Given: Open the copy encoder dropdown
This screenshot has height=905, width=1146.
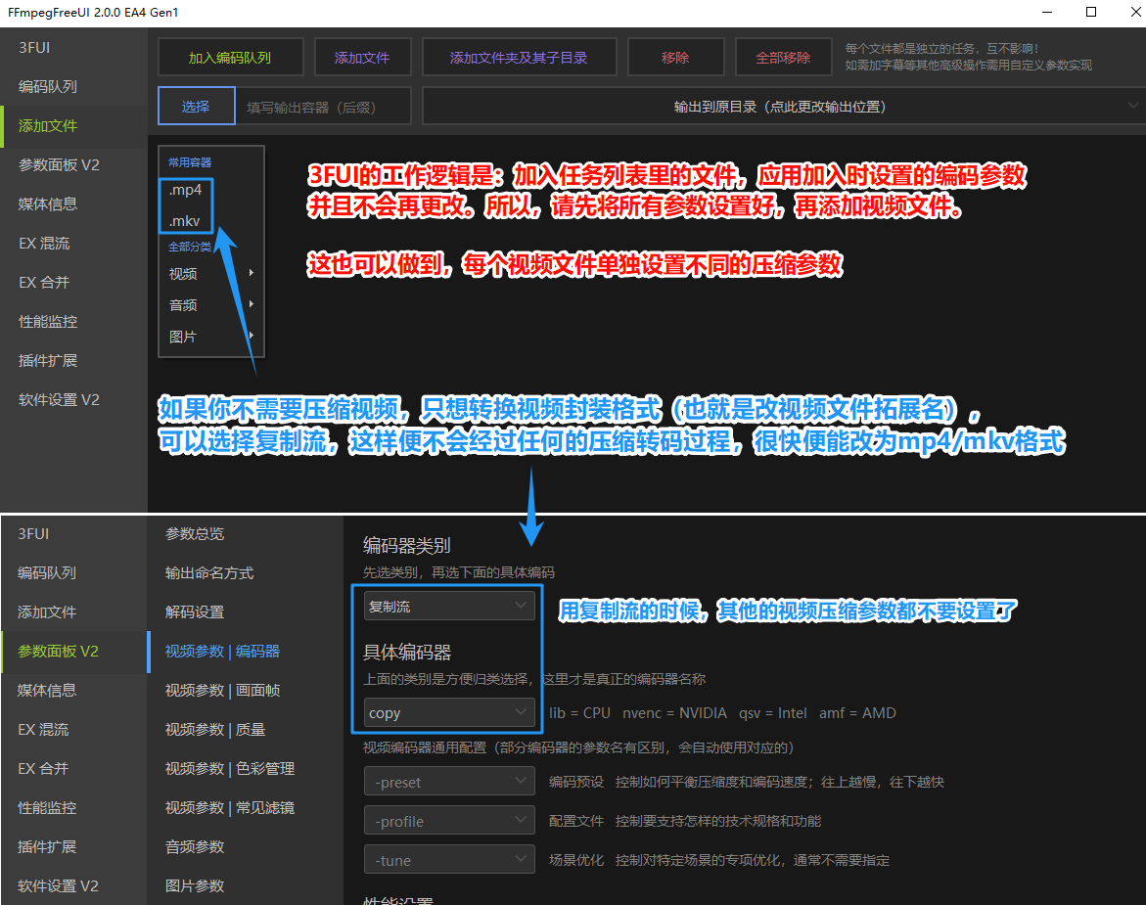Looking at the screenshot, I should 448,712.
